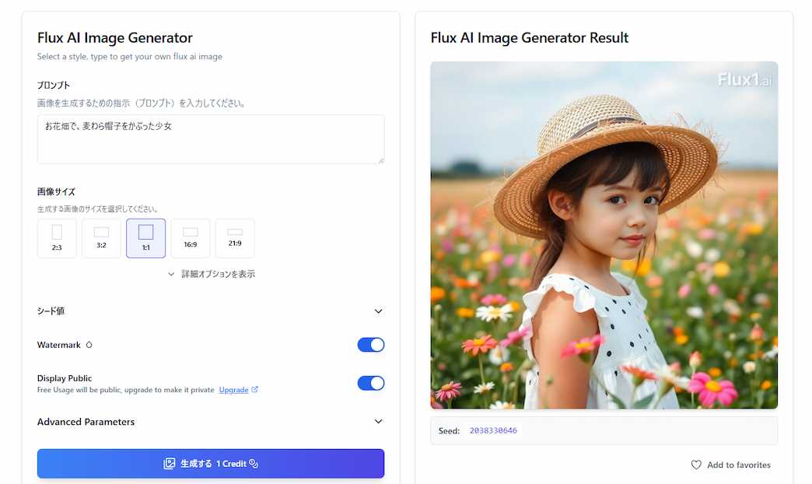Click inside the prompt text area
The width and height of the screenshot is (812, 484).
(211, 139)
